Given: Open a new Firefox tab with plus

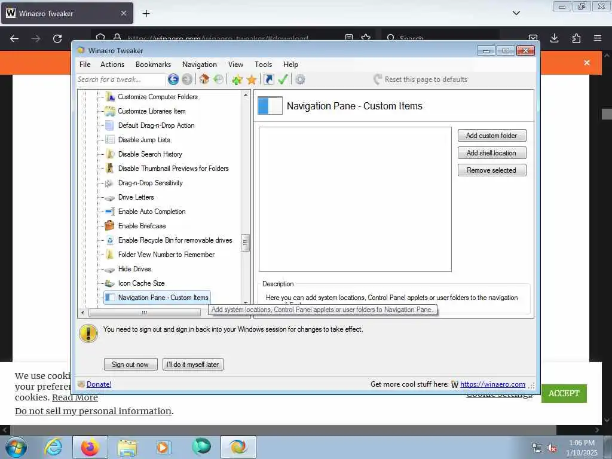Looking at the screenshot, I should point(146,14).
